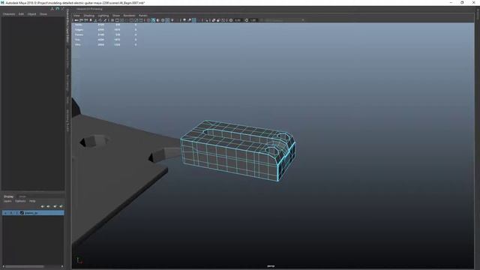
Task: Click create layer from selected icon
Action: [61, 206]
